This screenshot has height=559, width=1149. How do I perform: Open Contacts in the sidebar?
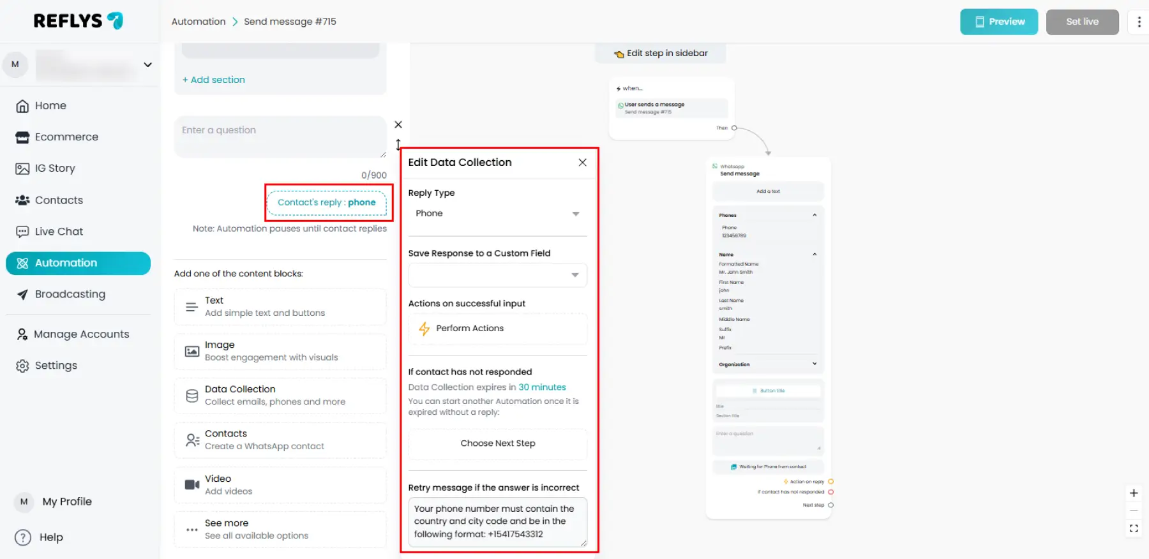coord(59,200)
